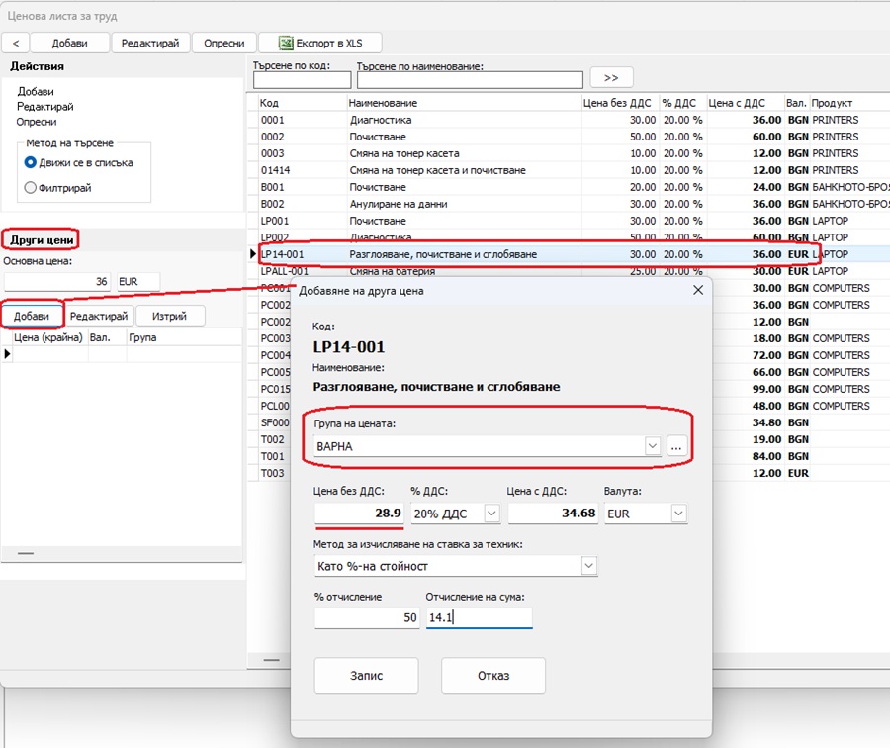Click the Други цени section header
This screenshot has width=890, height=748.
42,240
